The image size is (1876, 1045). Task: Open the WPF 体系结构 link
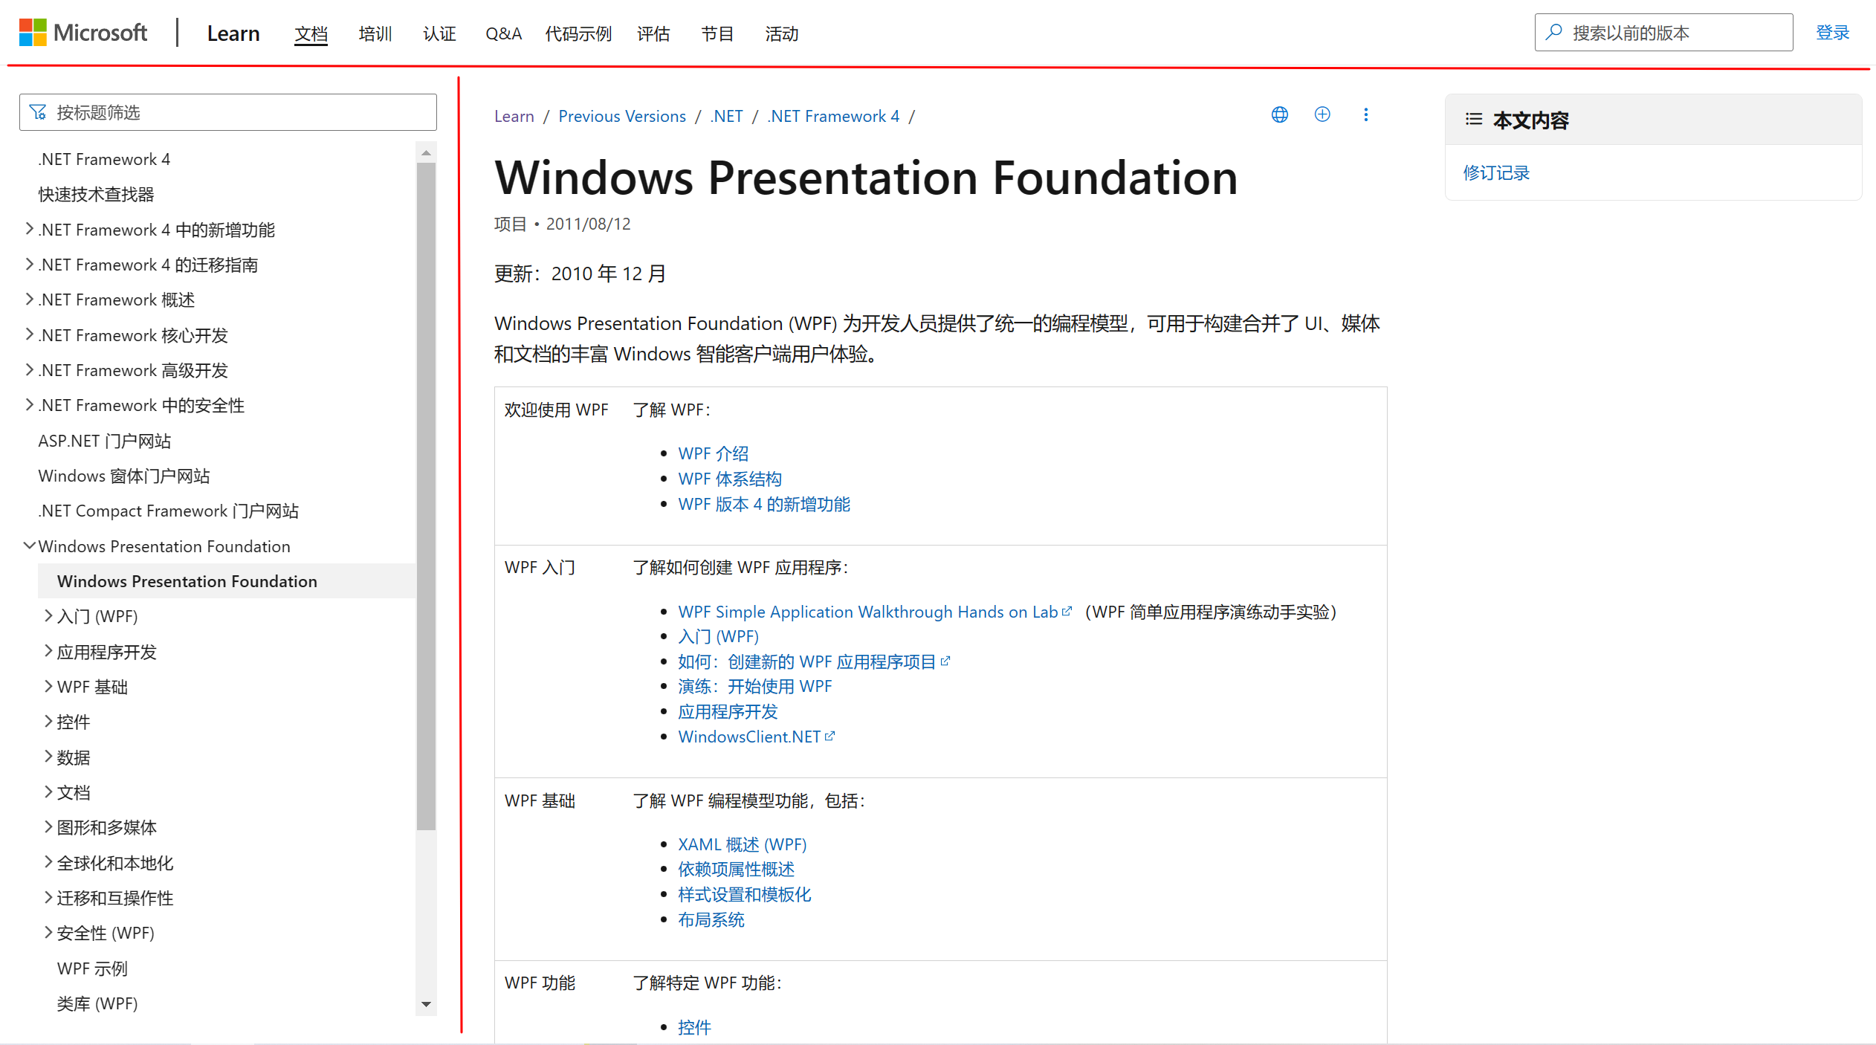[x=729, y=479]
